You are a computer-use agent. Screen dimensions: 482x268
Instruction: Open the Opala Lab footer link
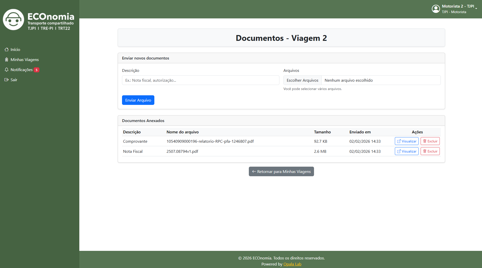(292, 264)
